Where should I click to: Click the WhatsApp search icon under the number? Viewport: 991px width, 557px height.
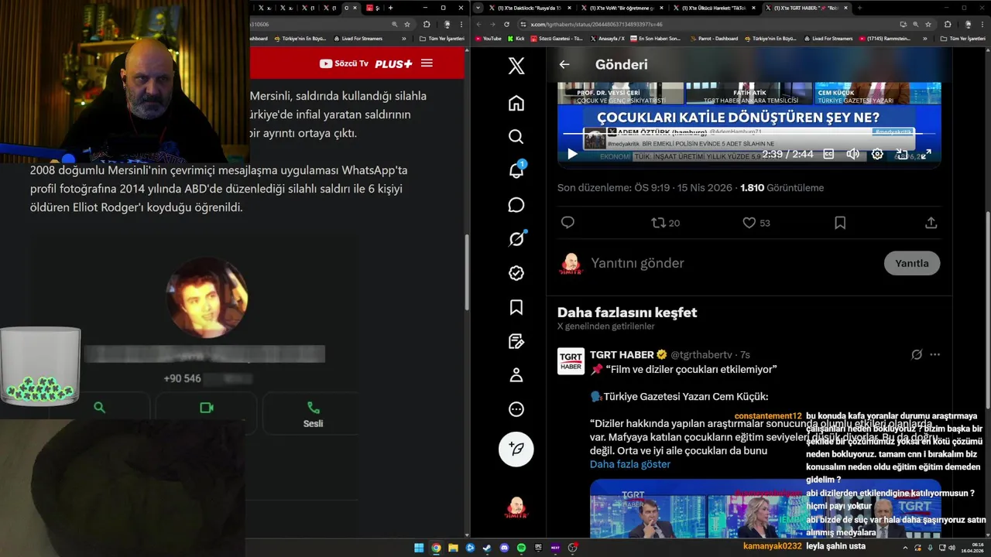99,407
